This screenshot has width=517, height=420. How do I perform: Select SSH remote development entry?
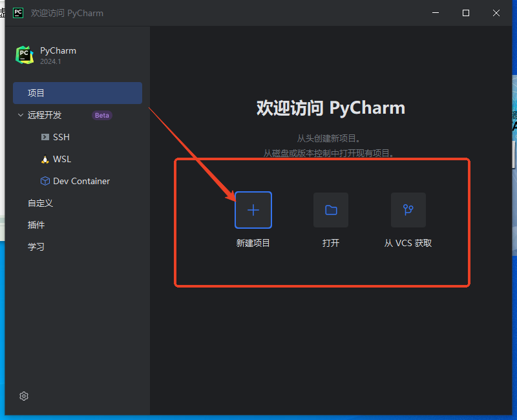coord(61,137)
